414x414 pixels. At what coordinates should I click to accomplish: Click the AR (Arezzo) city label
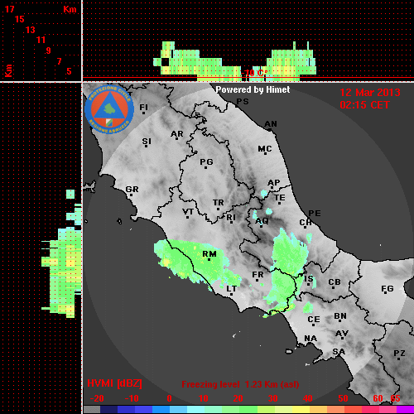[x=177, y=135]
